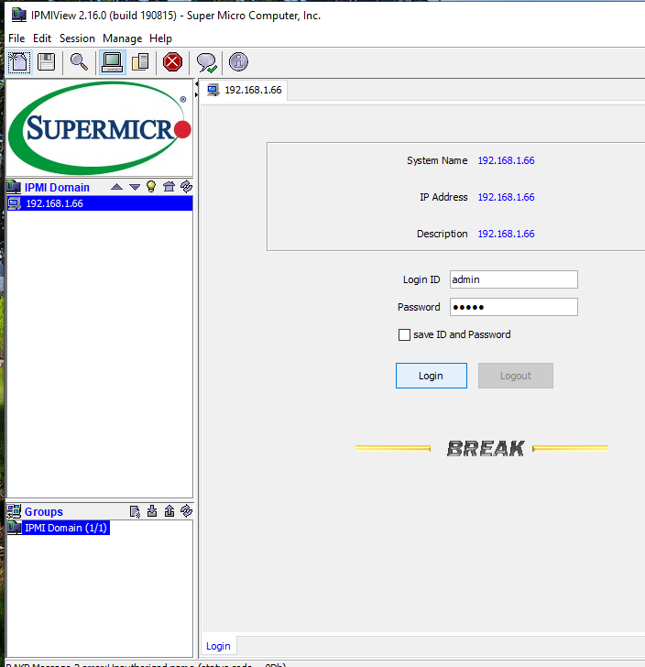Click the Save floppy disk icon
The height and width of the screenshot is (667, 645).
46,62
